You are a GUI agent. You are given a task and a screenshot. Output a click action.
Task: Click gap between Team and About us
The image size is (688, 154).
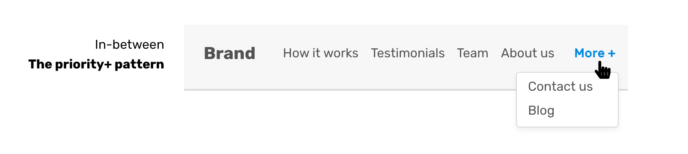coord(495,53)
